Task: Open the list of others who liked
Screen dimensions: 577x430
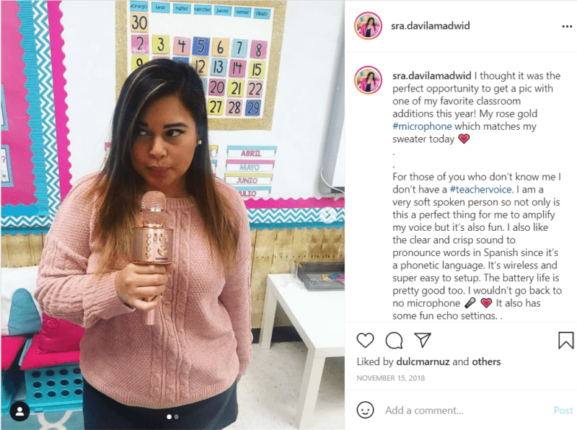Action: click(486, 361)
